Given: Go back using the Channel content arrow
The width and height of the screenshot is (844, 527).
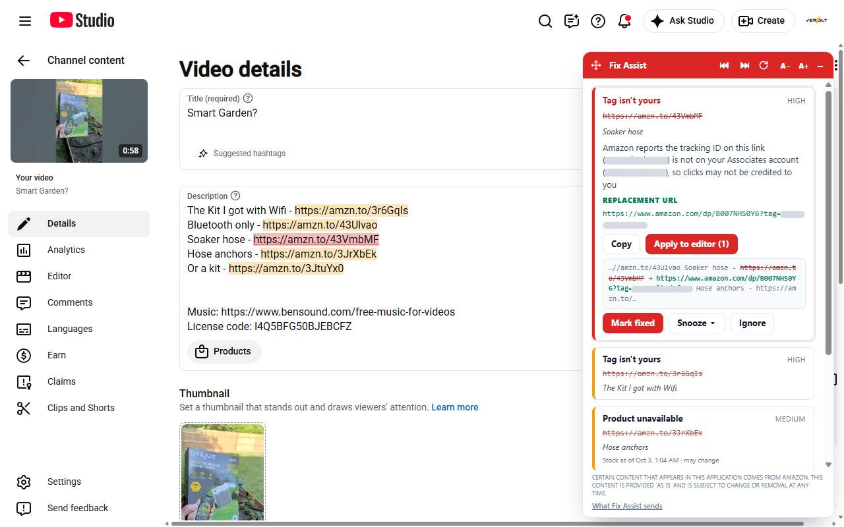Looking at the screenshot, I should tap(24, 61).
